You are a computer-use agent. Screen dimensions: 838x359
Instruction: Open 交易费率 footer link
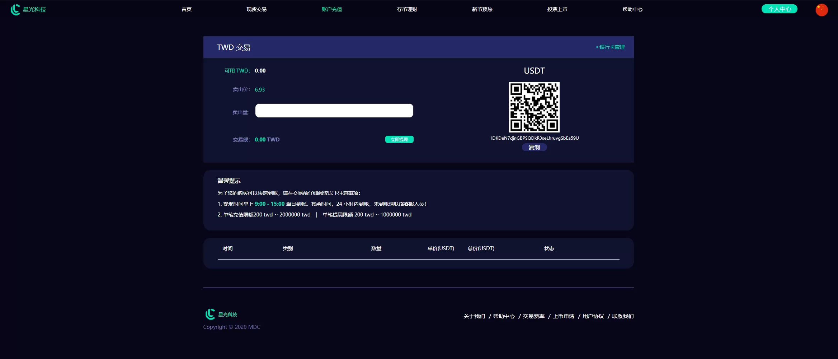coord(534,316)
